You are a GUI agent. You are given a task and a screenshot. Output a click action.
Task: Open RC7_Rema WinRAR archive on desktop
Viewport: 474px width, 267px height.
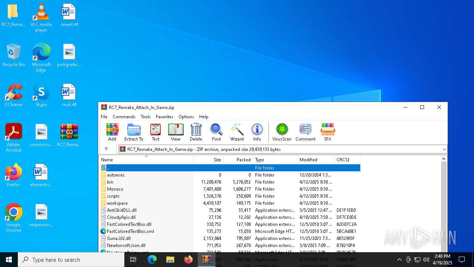(69, 136)
